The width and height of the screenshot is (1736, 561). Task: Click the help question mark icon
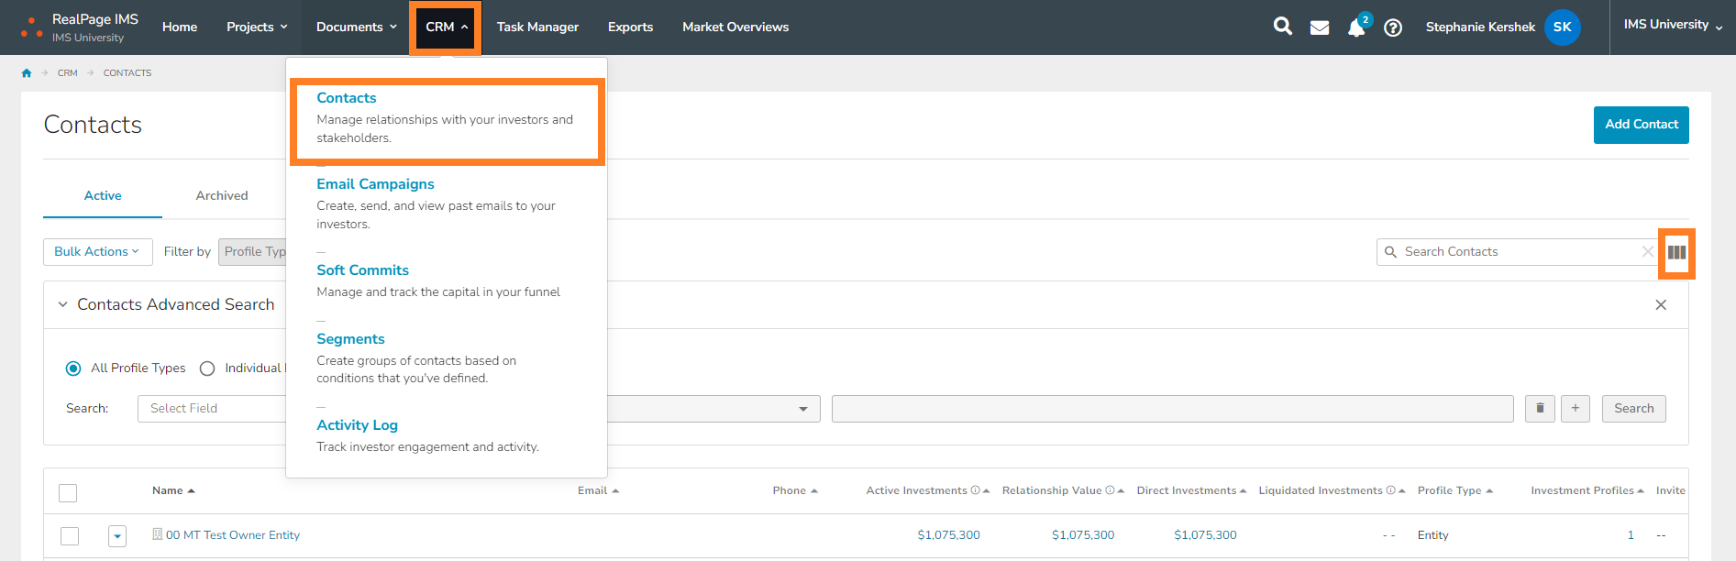[x=1393, y=27]
